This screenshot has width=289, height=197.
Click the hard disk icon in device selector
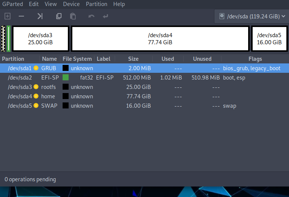(222, 16)
